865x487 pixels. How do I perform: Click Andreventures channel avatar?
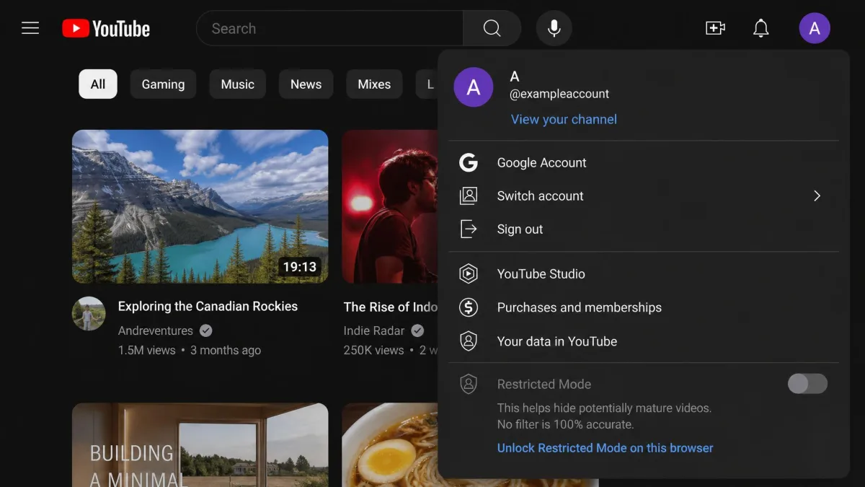[89, 314]
